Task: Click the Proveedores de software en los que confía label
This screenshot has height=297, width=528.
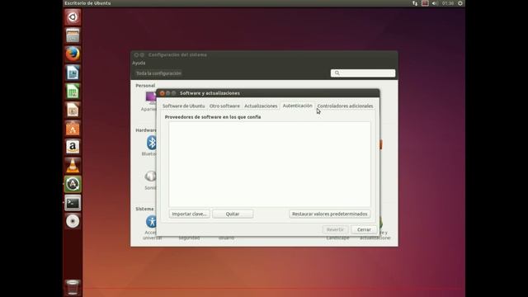Action: click(213, 117)
